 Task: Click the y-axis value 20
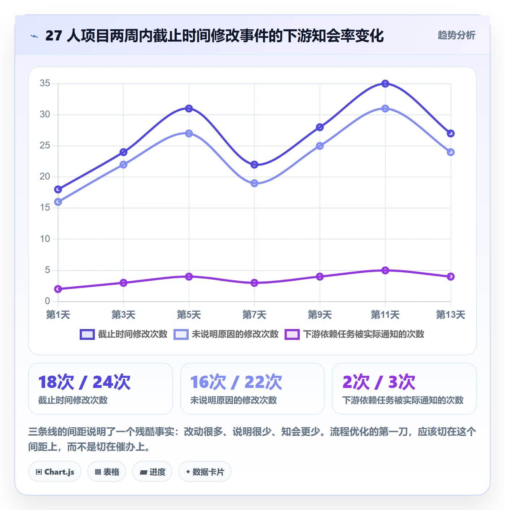[45, 177]
